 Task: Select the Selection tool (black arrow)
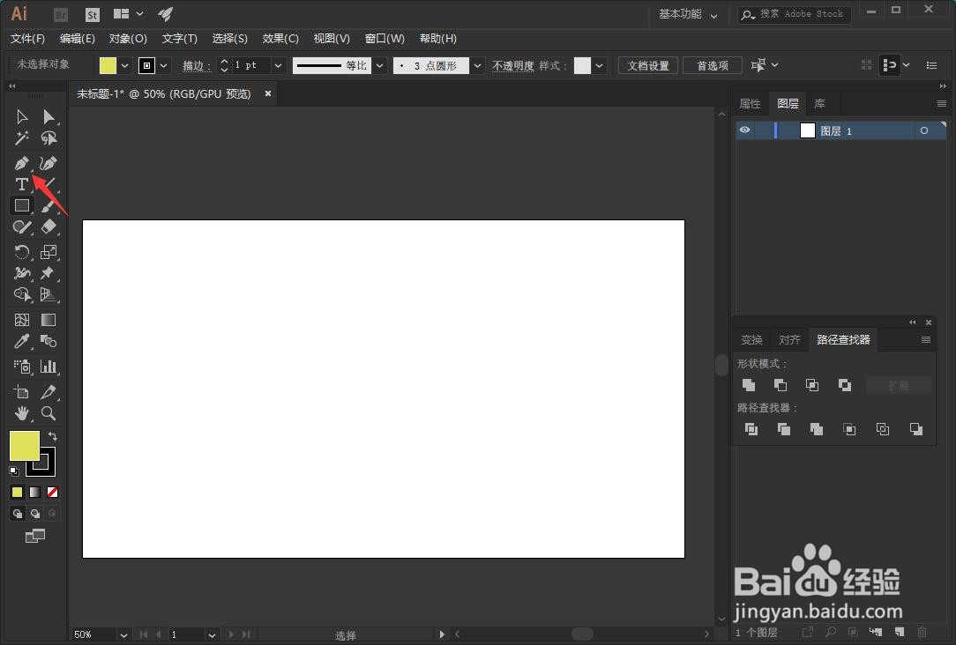[x=22, y=116]
